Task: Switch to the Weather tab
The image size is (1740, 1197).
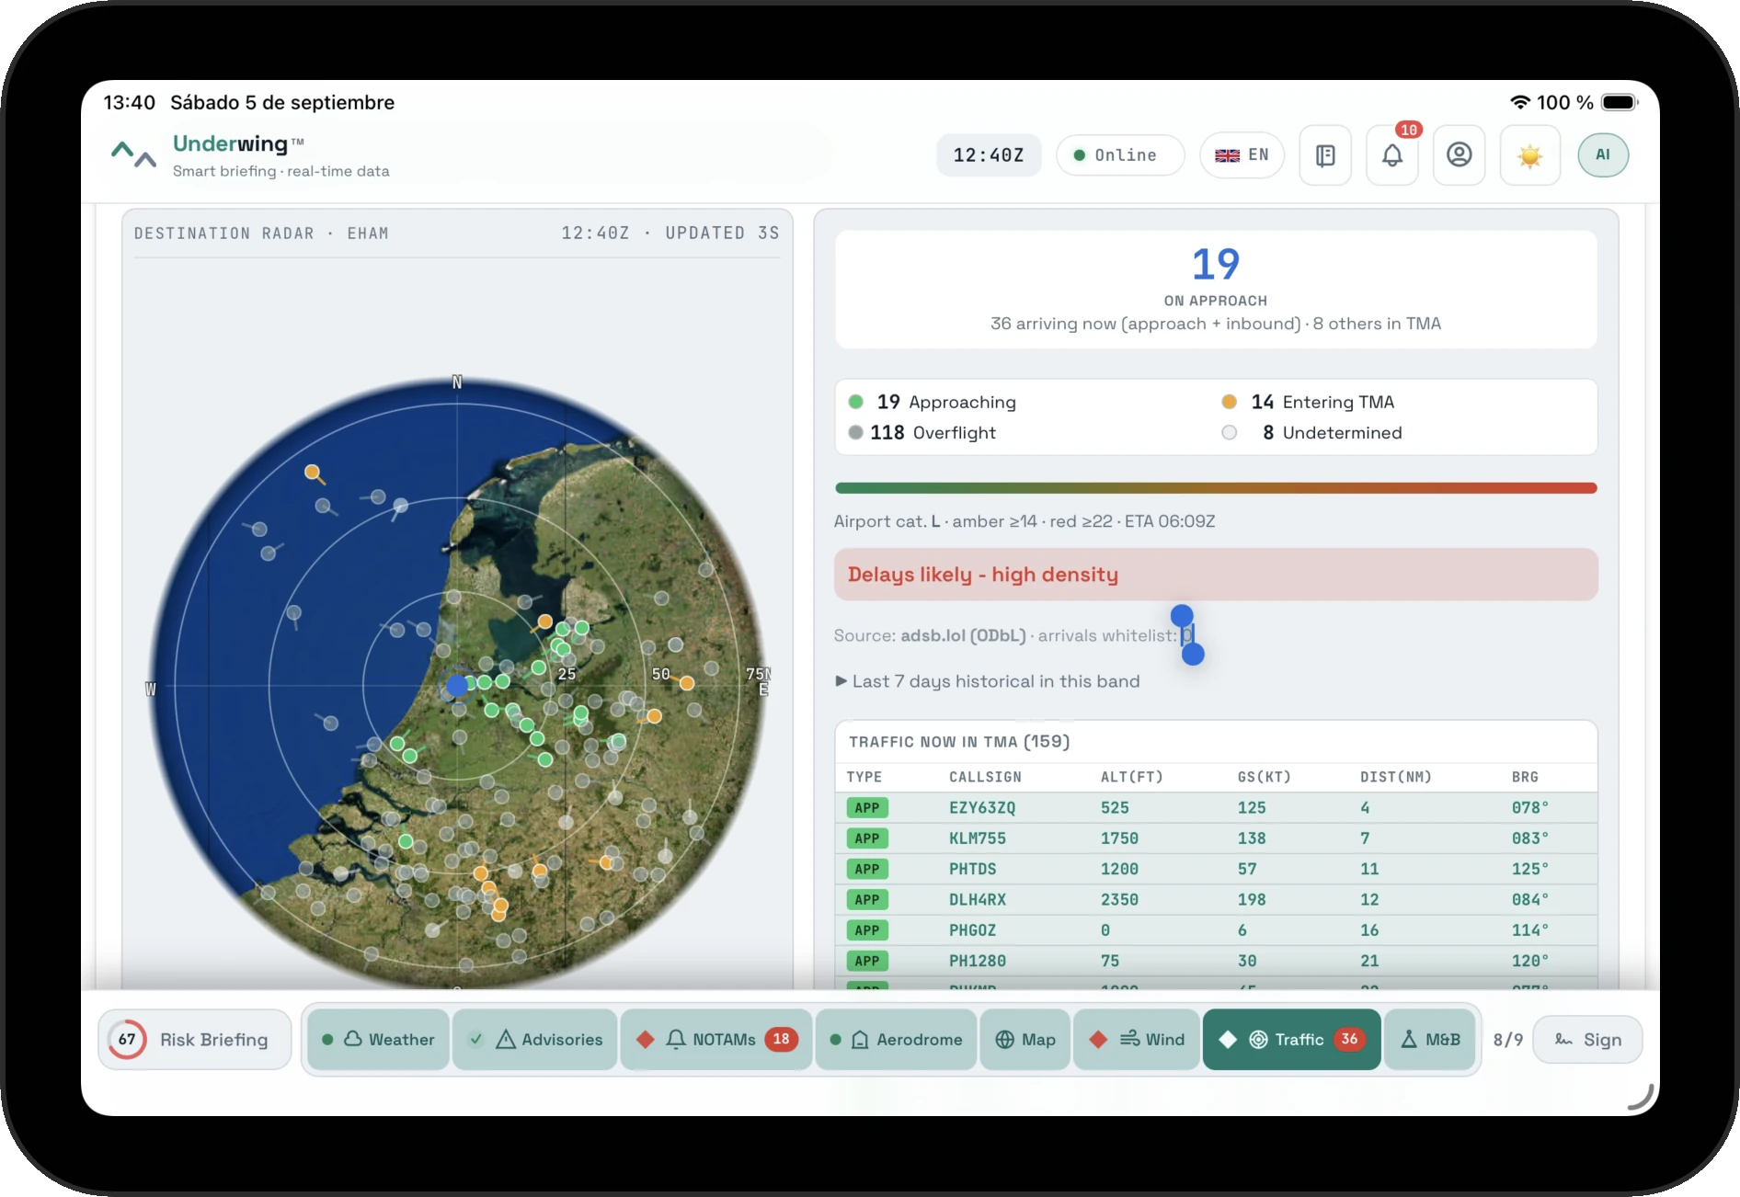Action: pyautogui.click(x=379, y=1040)
